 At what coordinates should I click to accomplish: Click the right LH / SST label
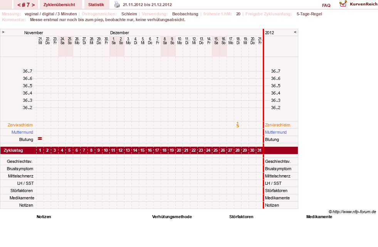273,183
